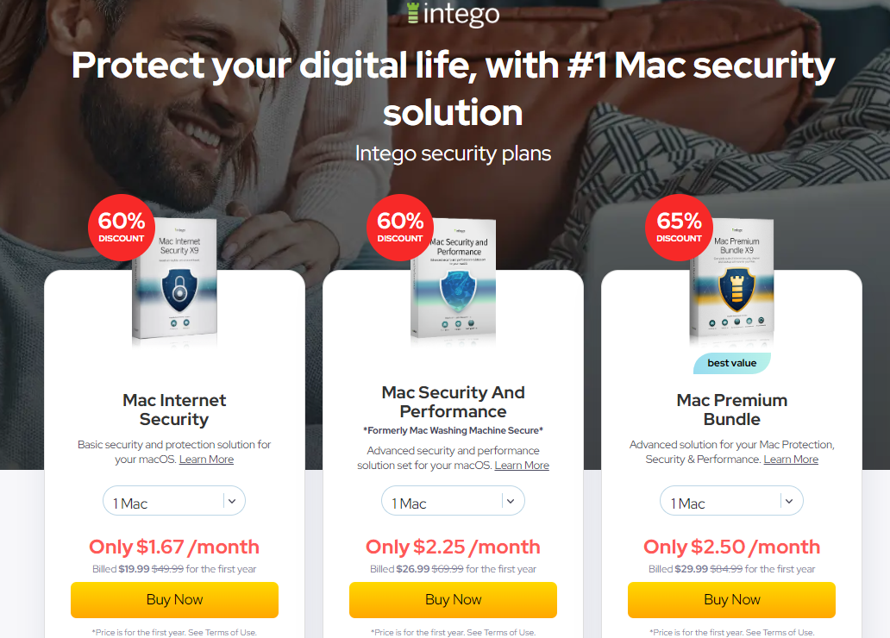
Task: Click the 60% discount badge on Mac Security and Performance
Action: click(x=400, y=228)
